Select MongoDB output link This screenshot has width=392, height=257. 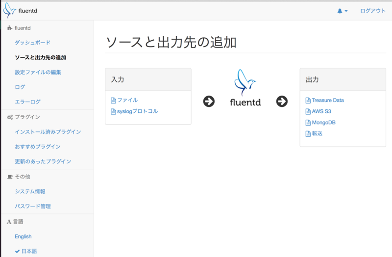click(x=324, y=122)
